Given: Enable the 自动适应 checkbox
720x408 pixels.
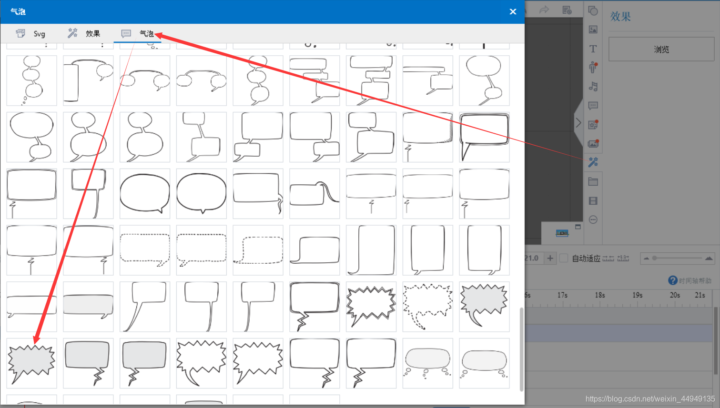Looking at the screenshot, I should click(x=564, y=258).
